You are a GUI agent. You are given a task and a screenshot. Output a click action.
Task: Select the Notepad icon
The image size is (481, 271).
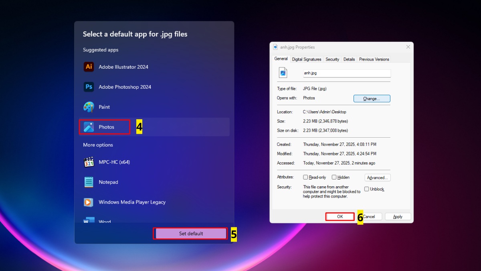click(x=89, y=182)
